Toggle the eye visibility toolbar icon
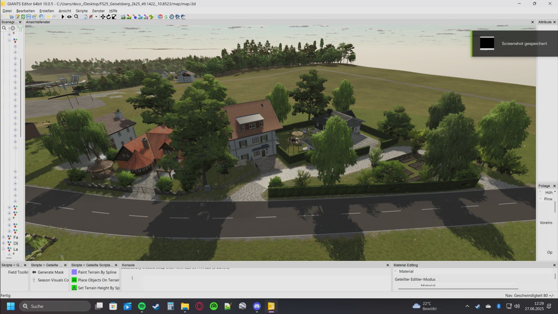The width and height of the screenshot is (558, 314). pos(69,17)
